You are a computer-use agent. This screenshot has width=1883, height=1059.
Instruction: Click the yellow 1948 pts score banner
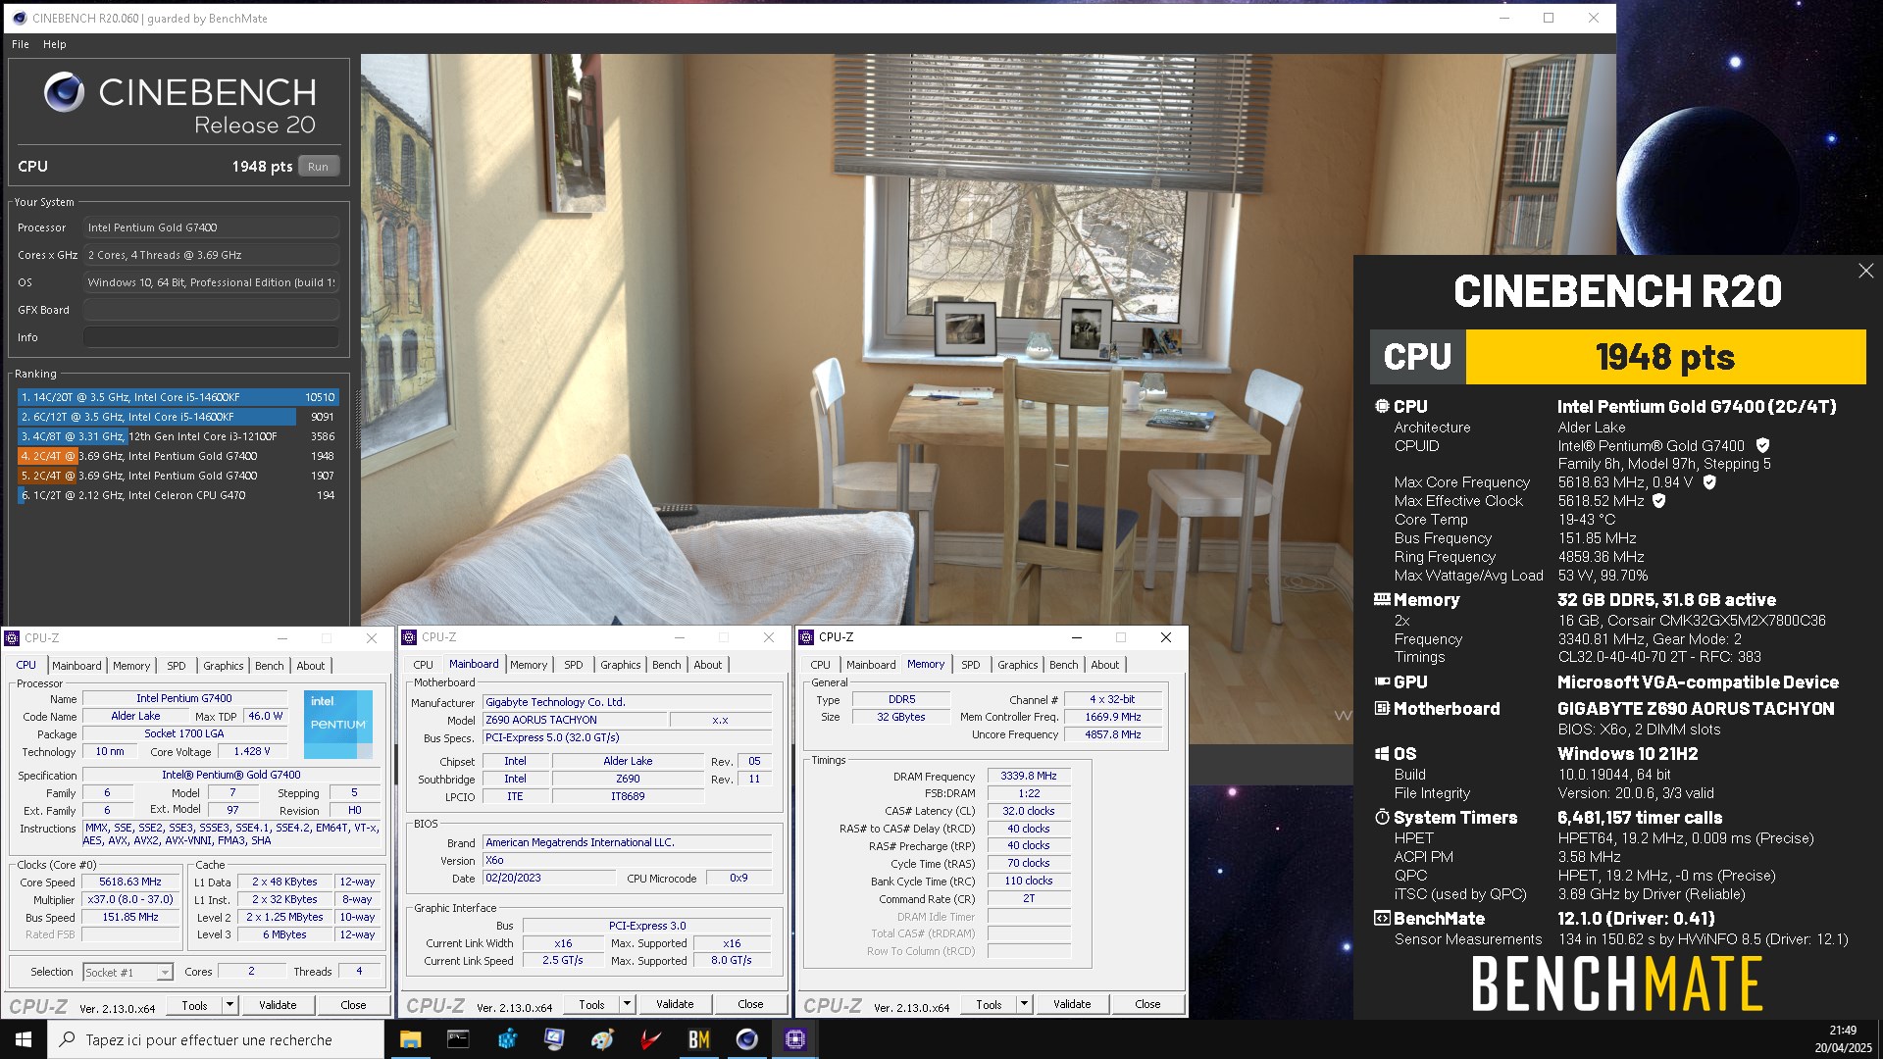[1665, 357]
